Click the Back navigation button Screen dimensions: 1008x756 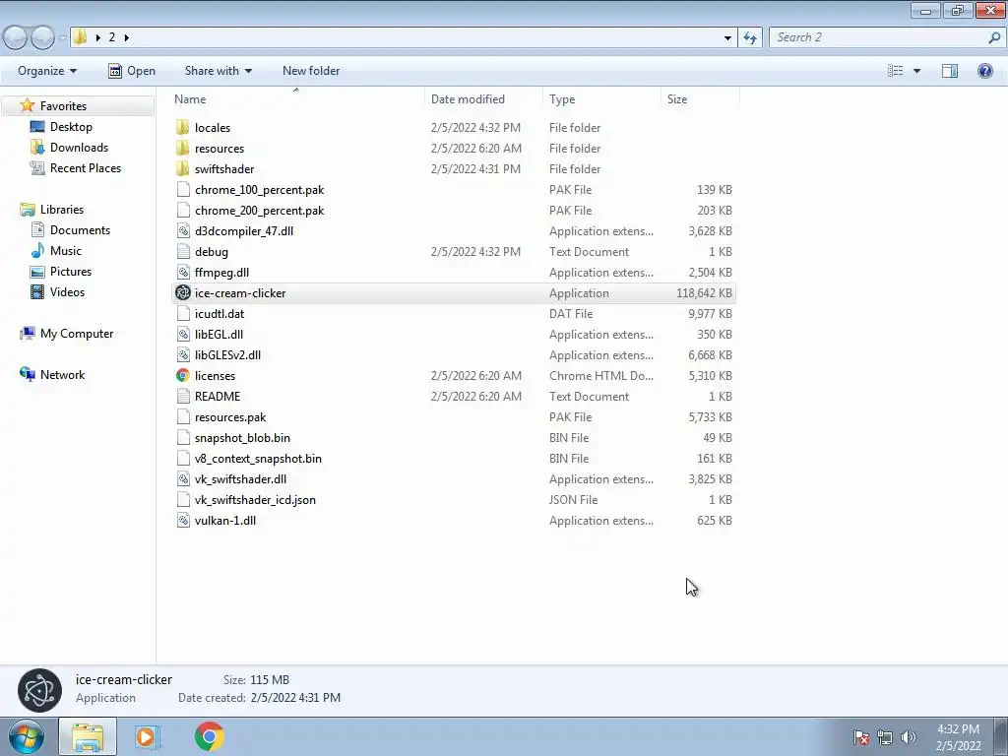click(x=16, y=38)
